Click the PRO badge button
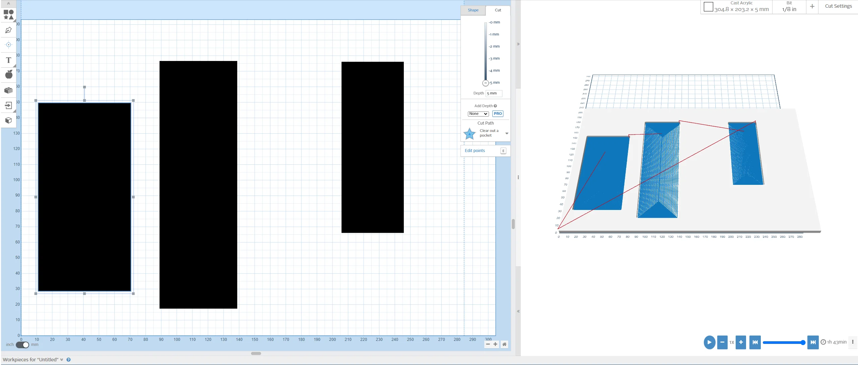Image resolution: width=858 pixels, height=365 pixels. [498, 114]
